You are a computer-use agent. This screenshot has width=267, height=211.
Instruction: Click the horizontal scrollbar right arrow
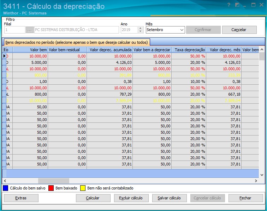click(256, 181)
